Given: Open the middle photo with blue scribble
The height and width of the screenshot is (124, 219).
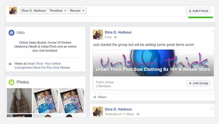Looking at the screenshot, I should tap(46, 100).
